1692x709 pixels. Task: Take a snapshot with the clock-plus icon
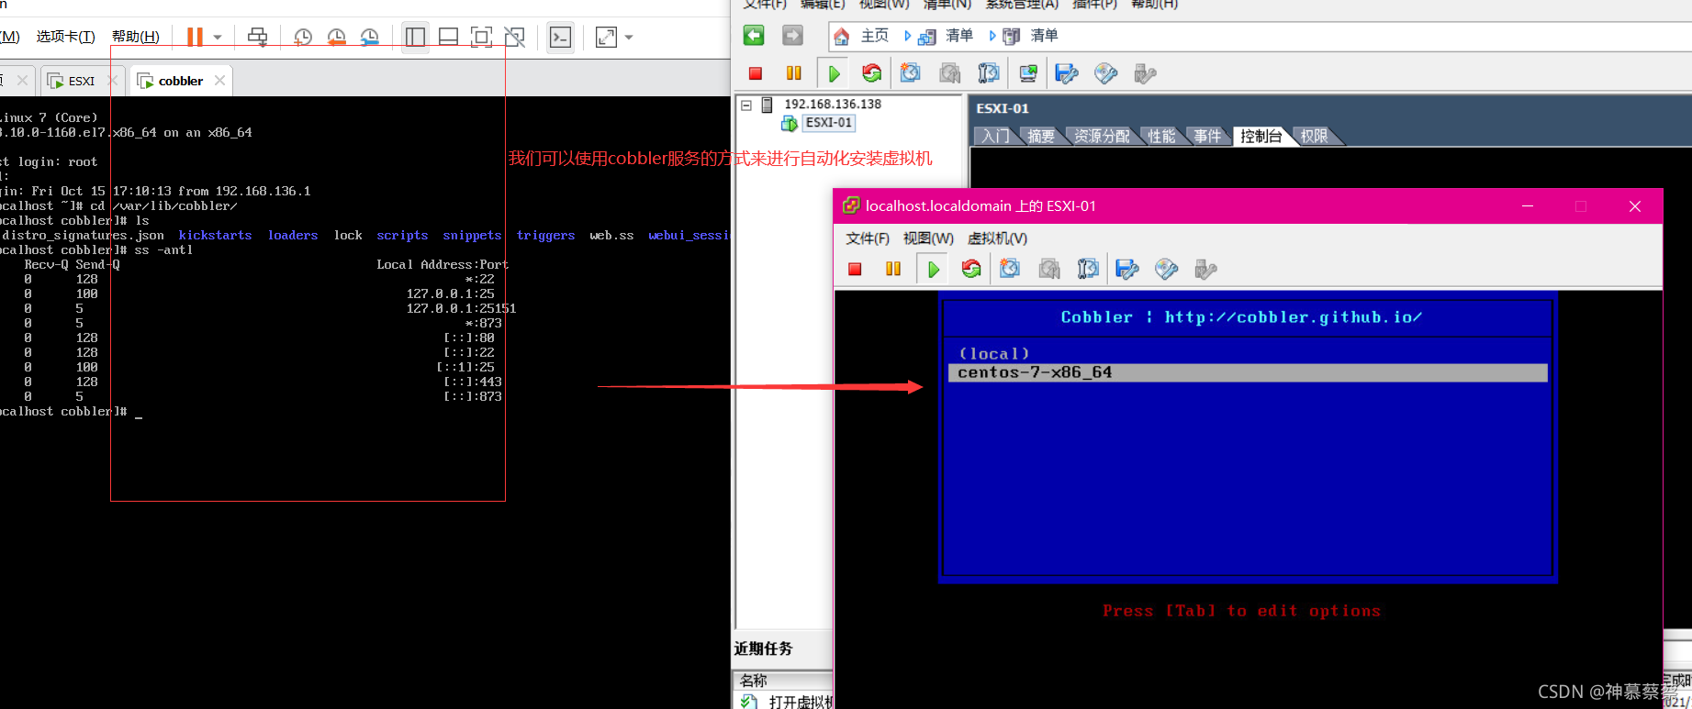coord(302,37)
